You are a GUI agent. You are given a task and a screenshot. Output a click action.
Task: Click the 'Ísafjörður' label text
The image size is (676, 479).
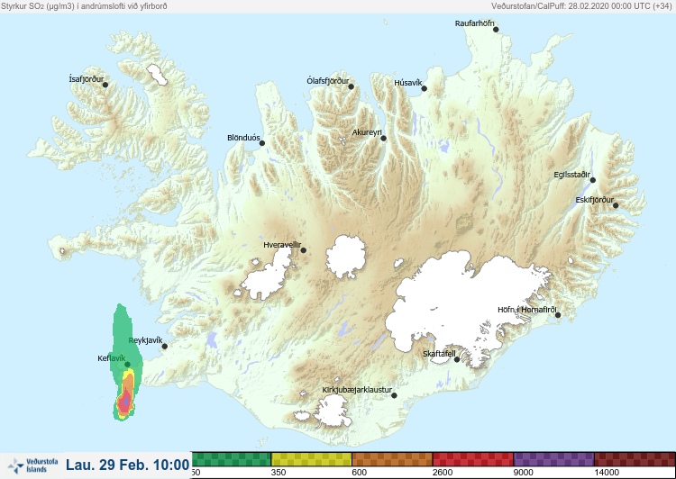87,79
